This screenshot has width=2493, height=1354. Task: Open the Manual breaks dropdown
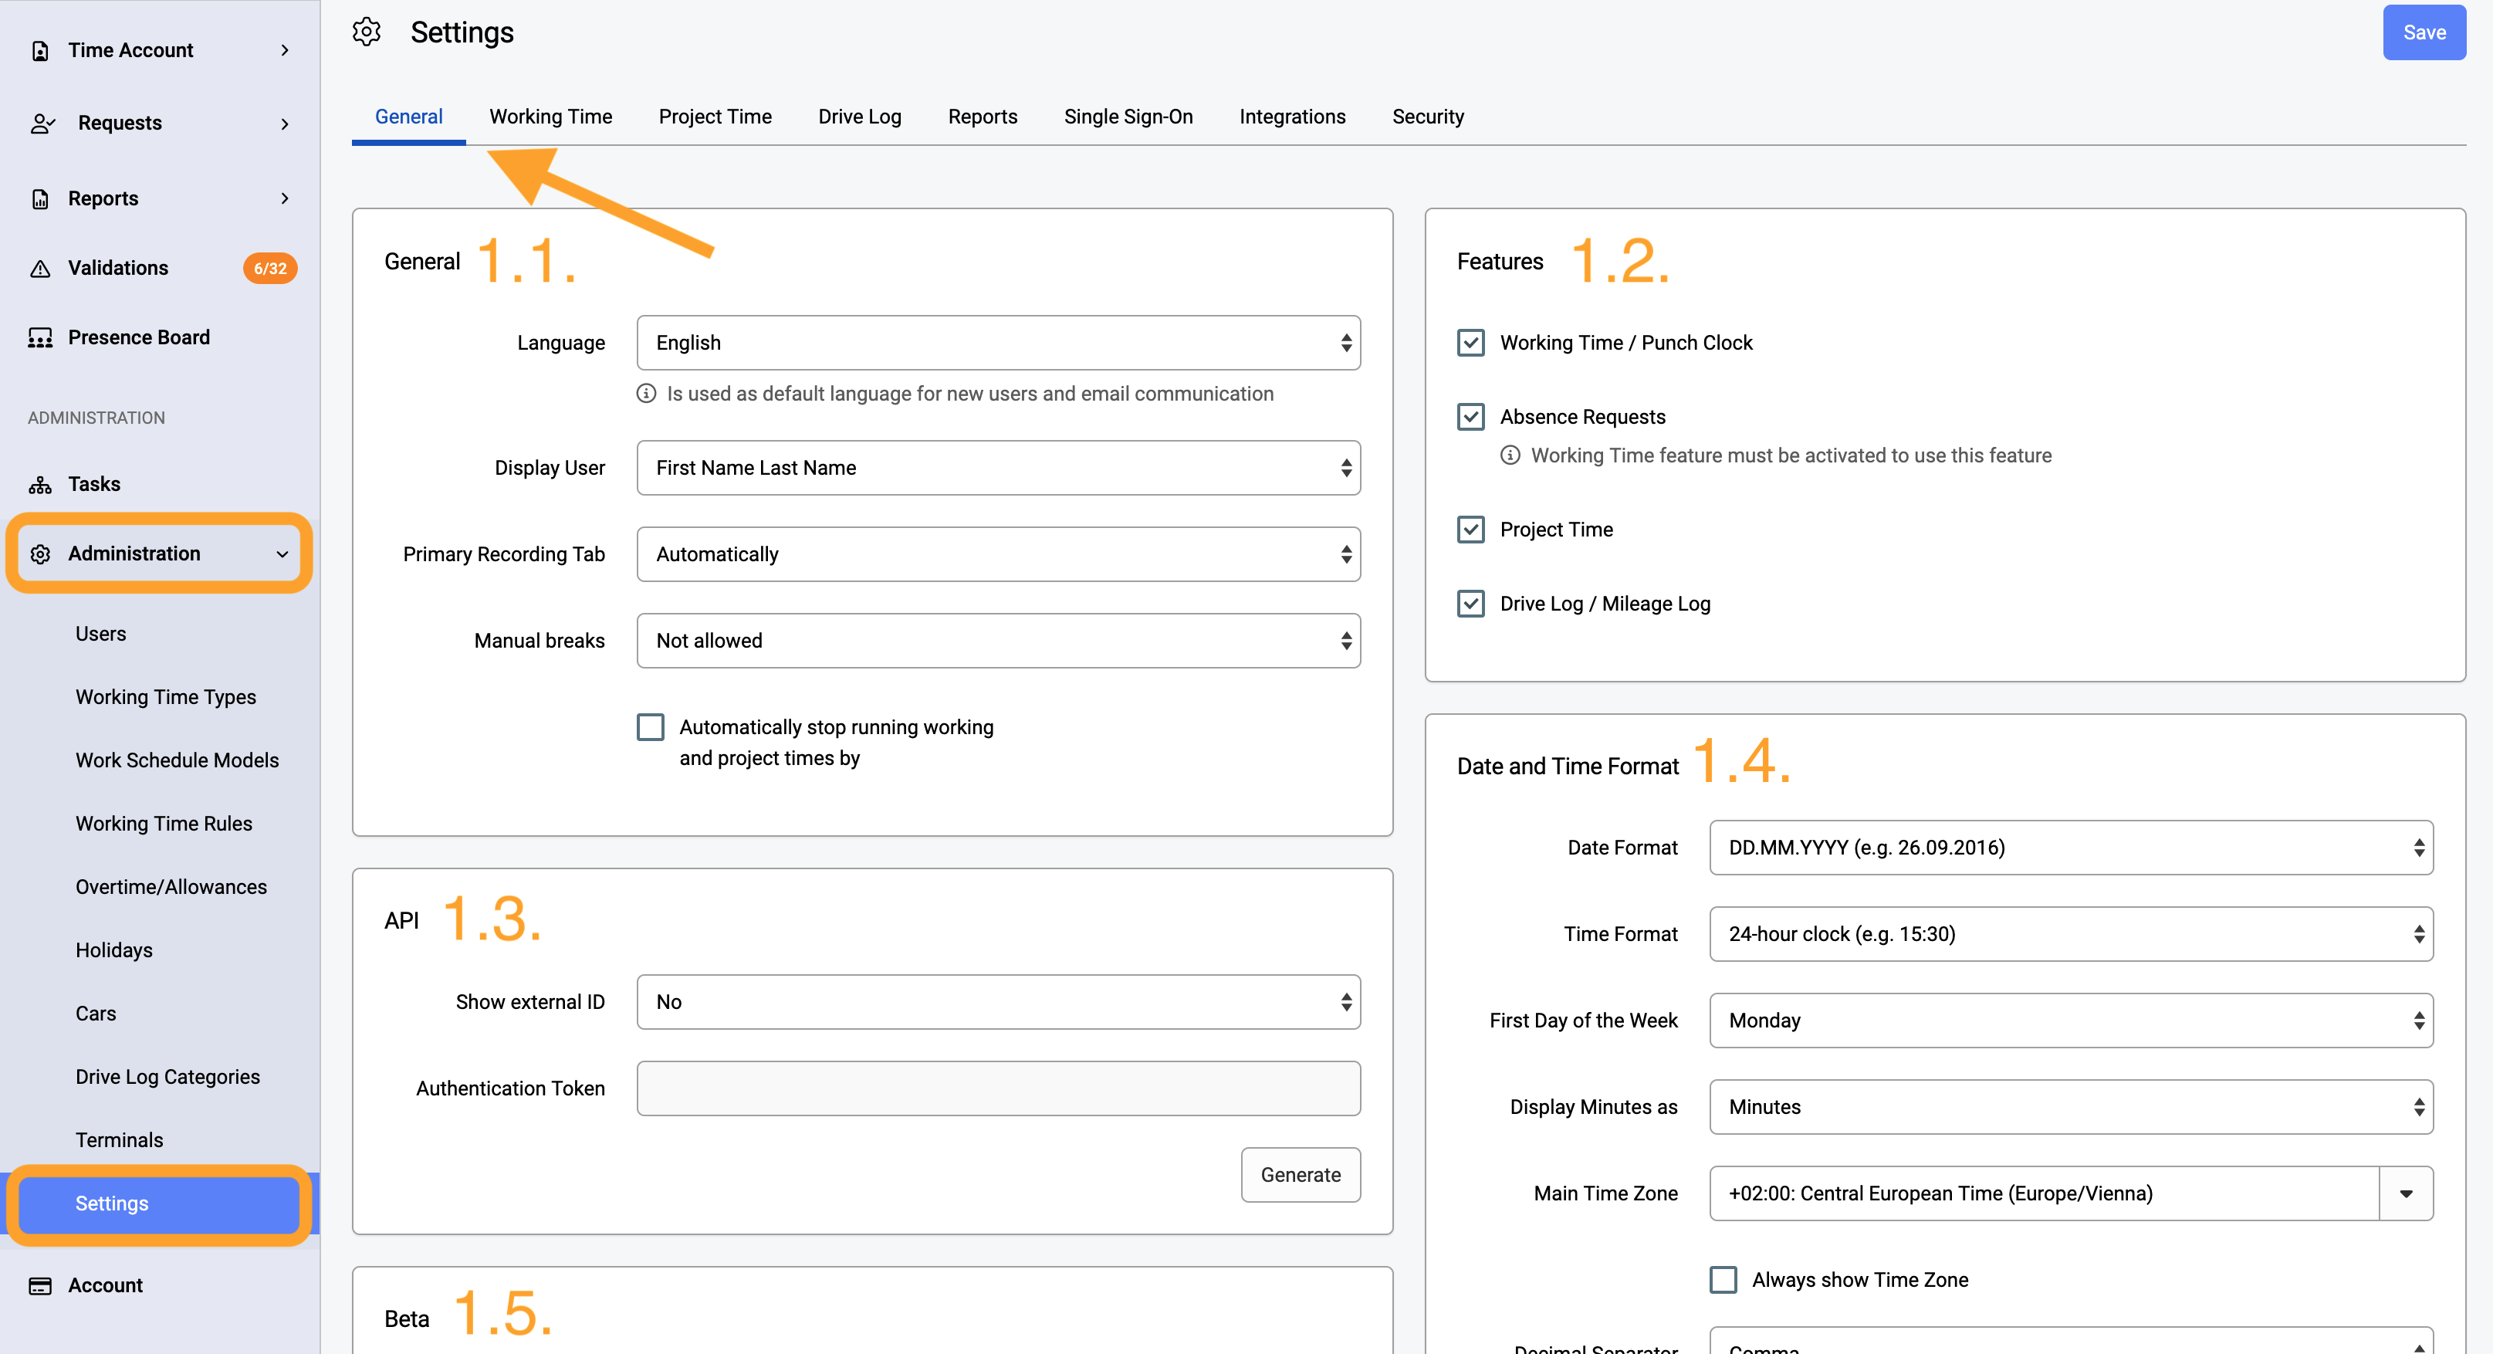[999, 641]
